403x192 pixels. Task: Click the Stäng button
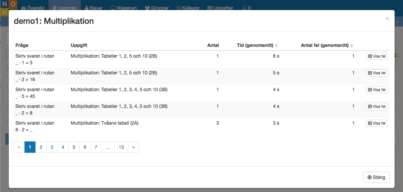point(376,177)
